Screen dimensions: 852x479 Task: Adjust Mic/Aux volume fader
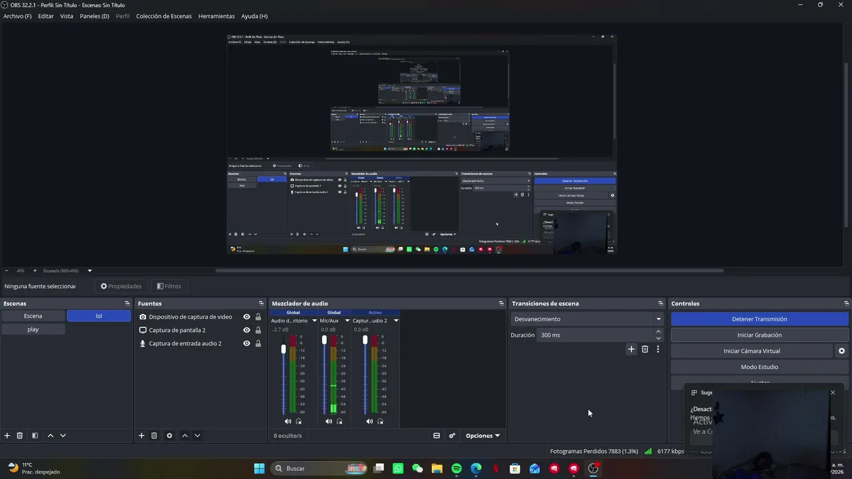point(324,340)
